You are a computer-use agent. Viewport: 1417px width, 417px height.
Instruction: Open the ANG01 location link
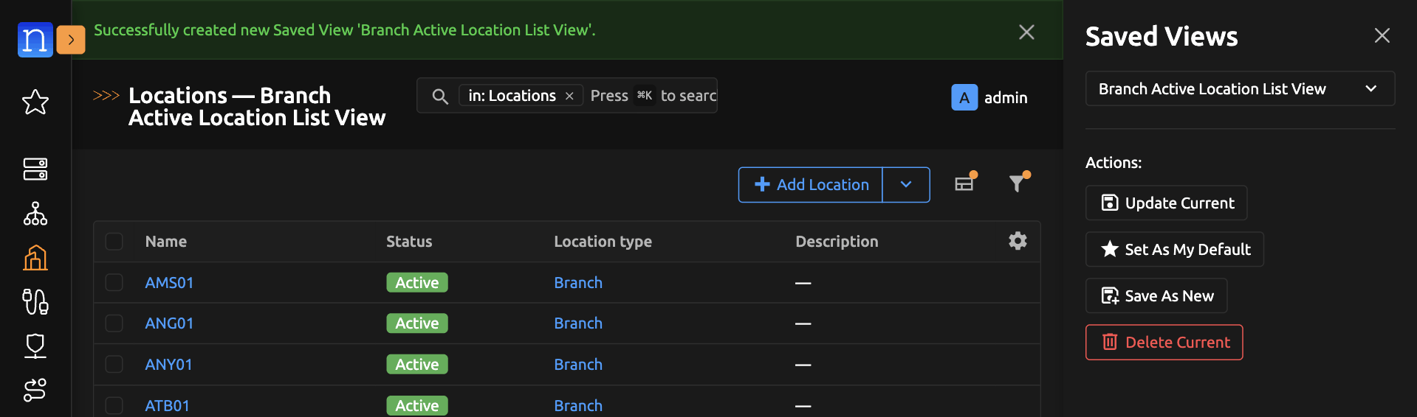point(169,323)
